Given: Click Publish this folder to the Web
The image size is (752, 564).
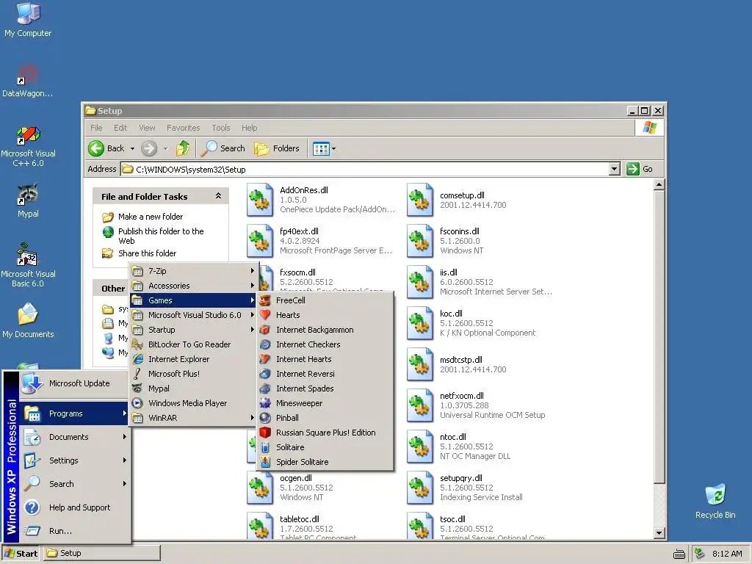Looking at the screenshot, I should click(161, 236).
